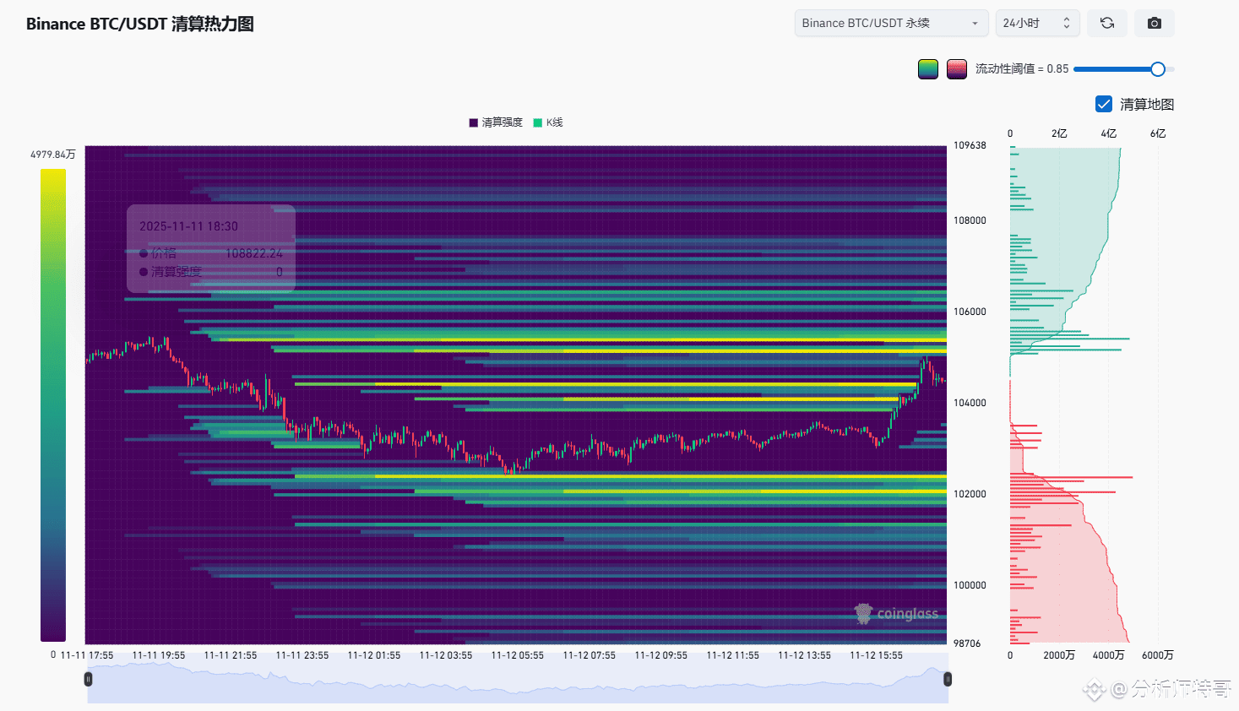Click the refresh chart icon
The image size is (1239, 711).
click(x=1106, y=24)
